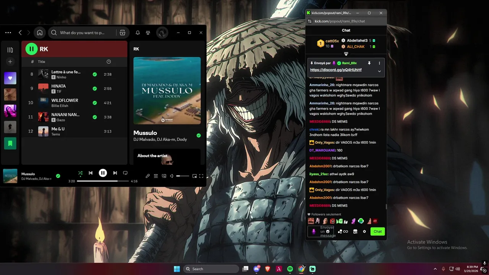Toggle saved checkmark for Lettre à une fe...

(x=95, y=74)
